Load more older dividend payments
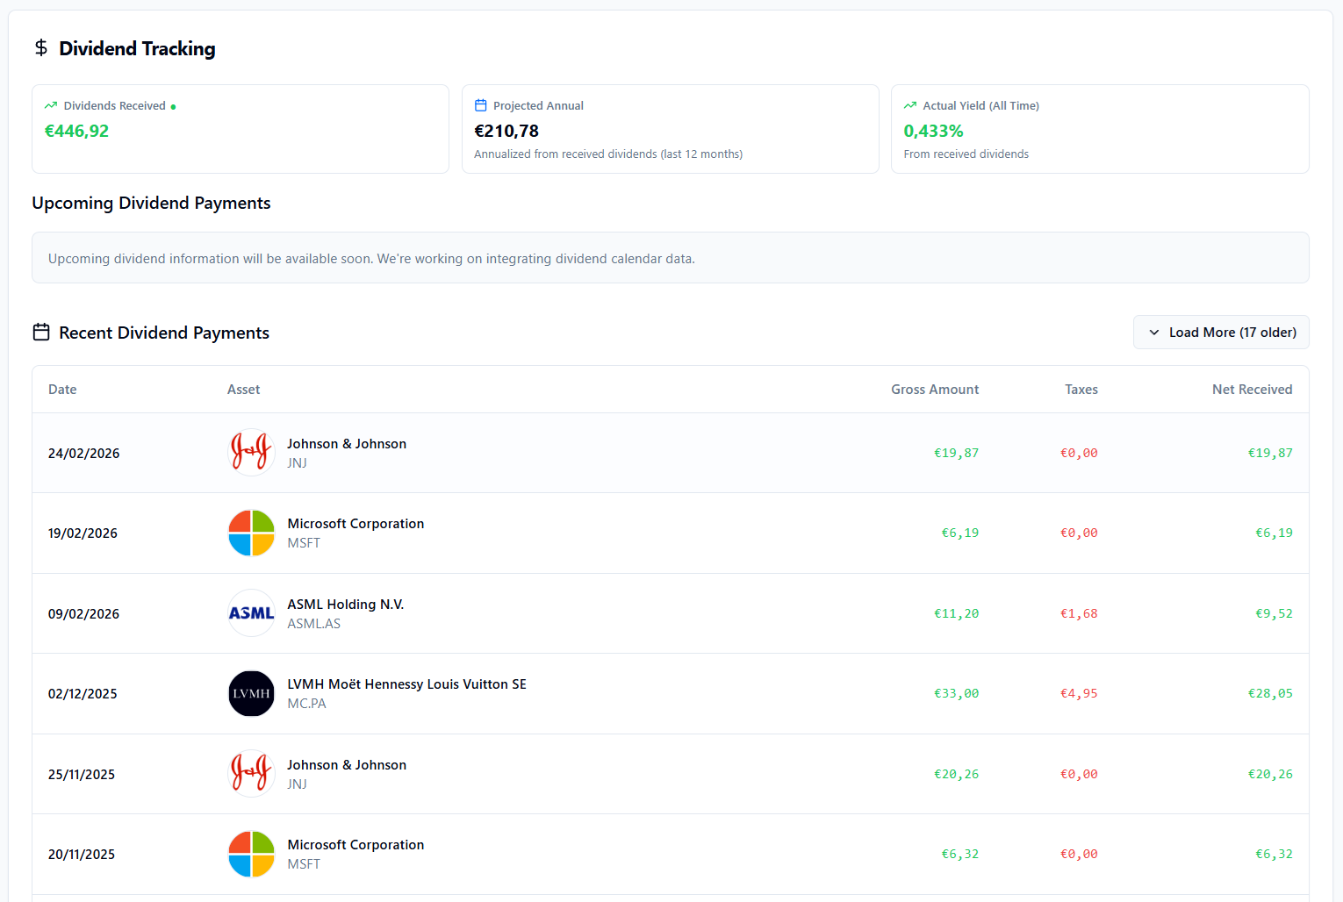The height and width of the screenshot is (902, 1343). tap(1221, 333)
